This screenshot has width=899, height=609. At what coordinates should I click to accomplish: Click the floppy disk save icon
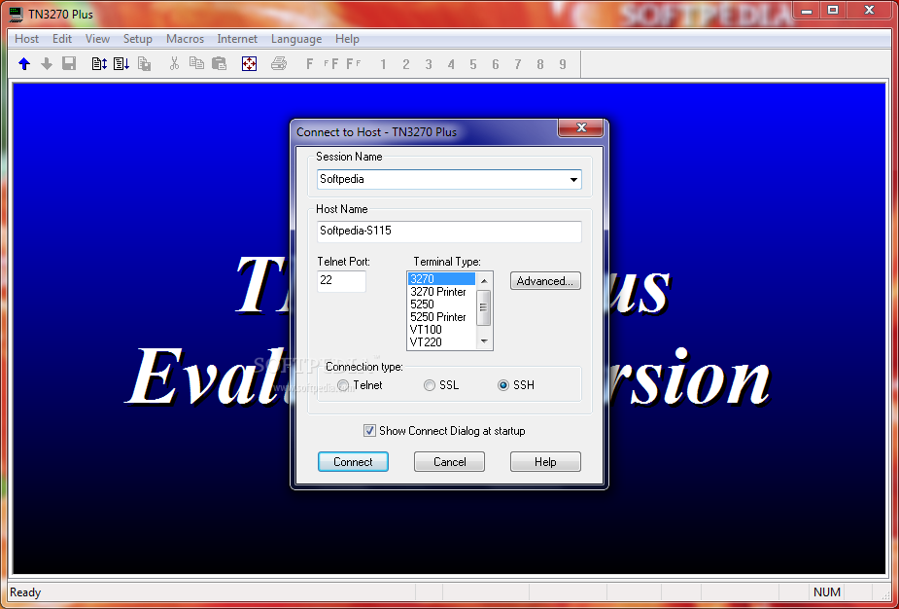pos(69,63)
